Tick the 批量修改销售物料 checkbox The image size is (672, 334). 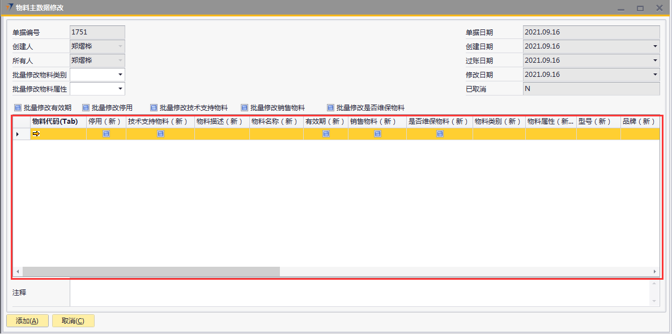pyautogui.click(x=244, y=107)
